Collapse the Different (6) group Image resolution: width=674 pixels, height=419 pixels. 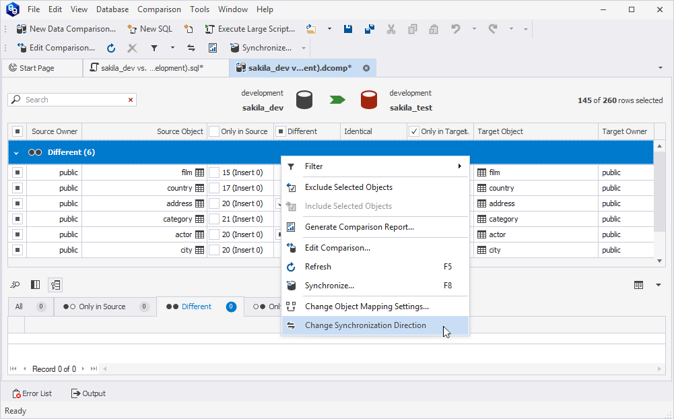(15, 152)
